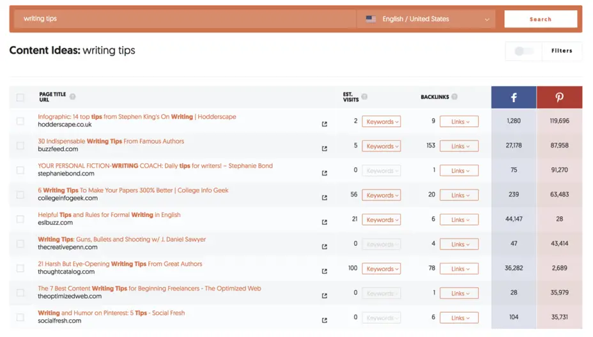Open 30 Indispensable Writing Tips link
The width and height of the screenshot is (593, 337).
pyautogui.click(x=111, y=141)
